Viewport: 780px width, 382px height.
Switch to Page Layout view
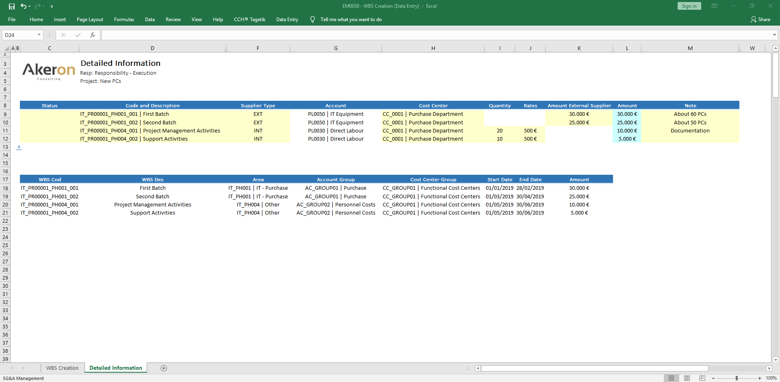(687, 378)
